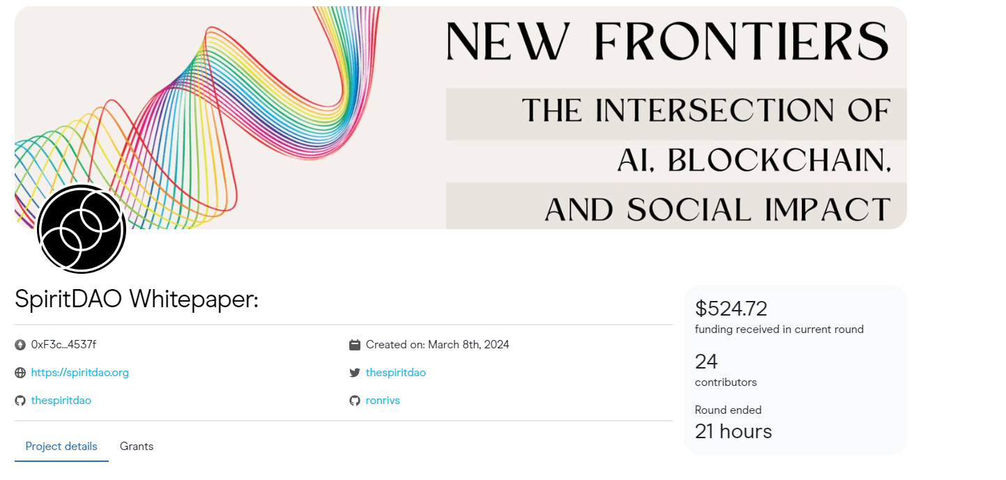Click the Ethereum icon beside wallet address
The image size is (1006, 480).
pos(20,345)
